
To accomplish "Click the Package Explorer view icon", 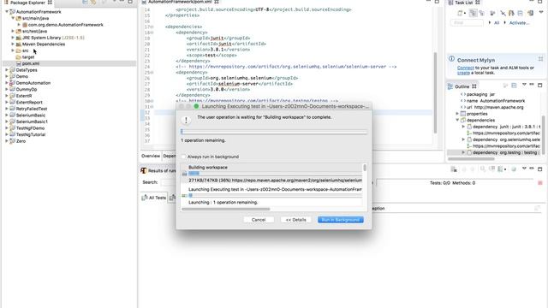I will (x=6, y=2).
